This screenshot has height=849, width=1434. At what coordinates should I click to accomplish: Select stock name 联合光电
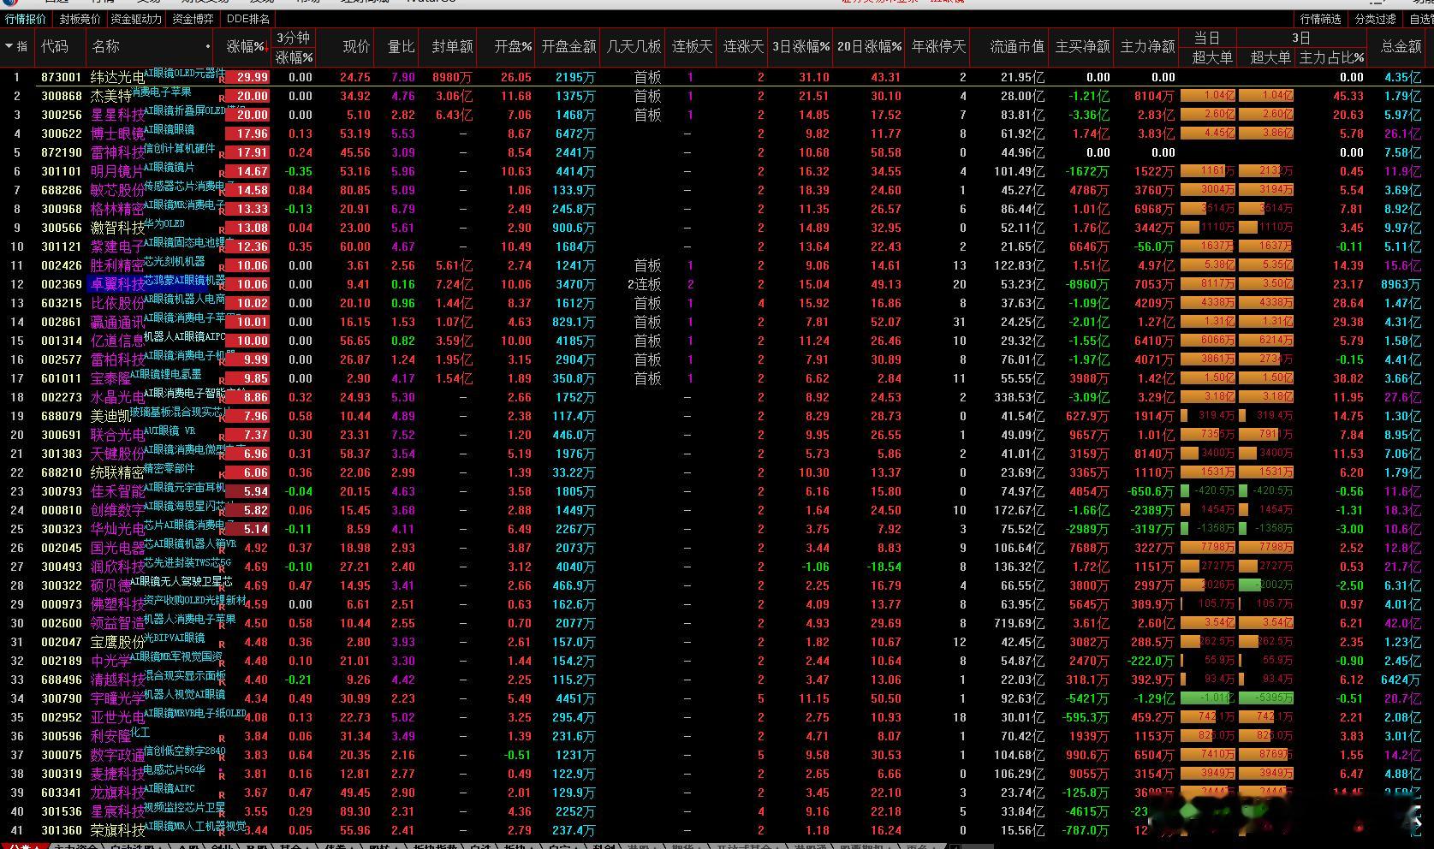[x=118, y=435]
